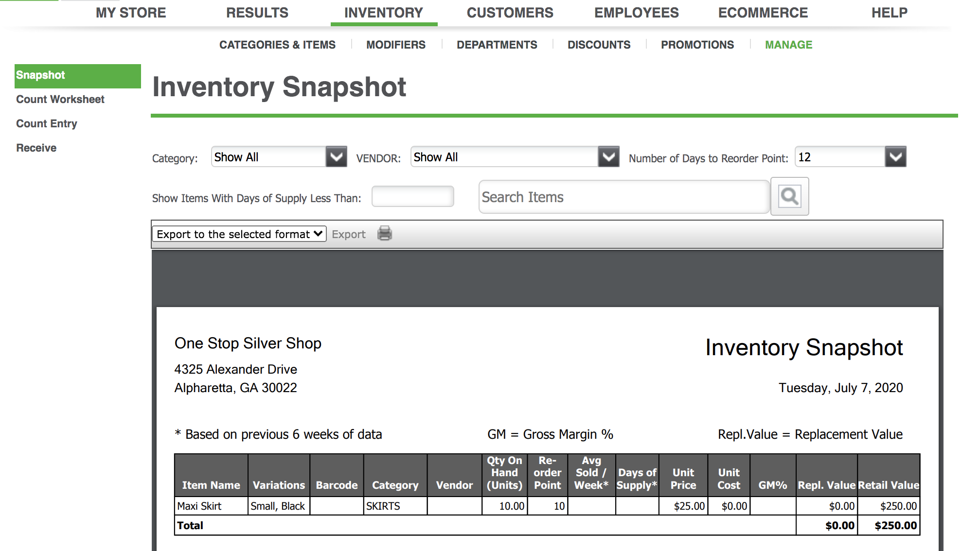Click the $25.00 unit price cell
The width and height of the screenshot is (962, 551).
[x=683, y=506]
